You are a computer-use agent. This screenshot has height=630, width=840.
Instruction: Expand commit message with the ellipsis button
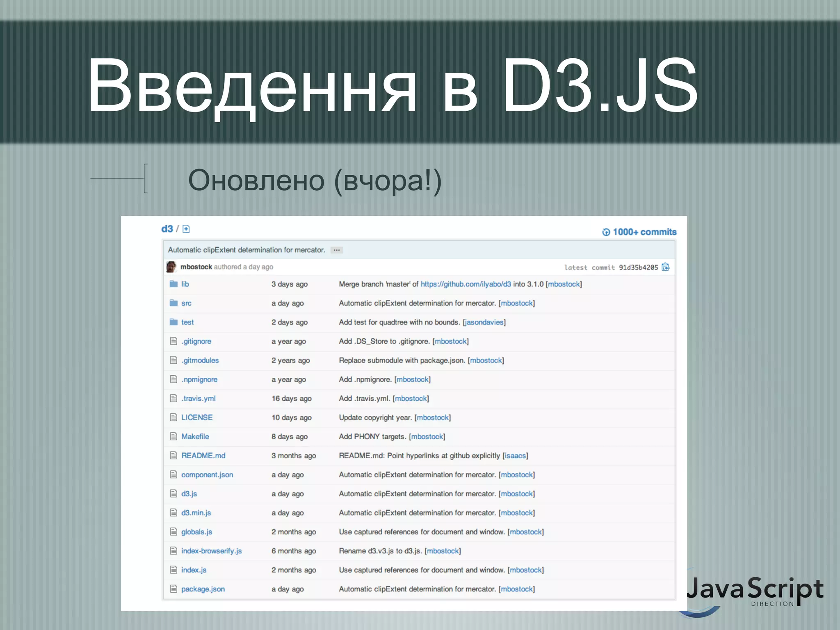tap(337, 250)
